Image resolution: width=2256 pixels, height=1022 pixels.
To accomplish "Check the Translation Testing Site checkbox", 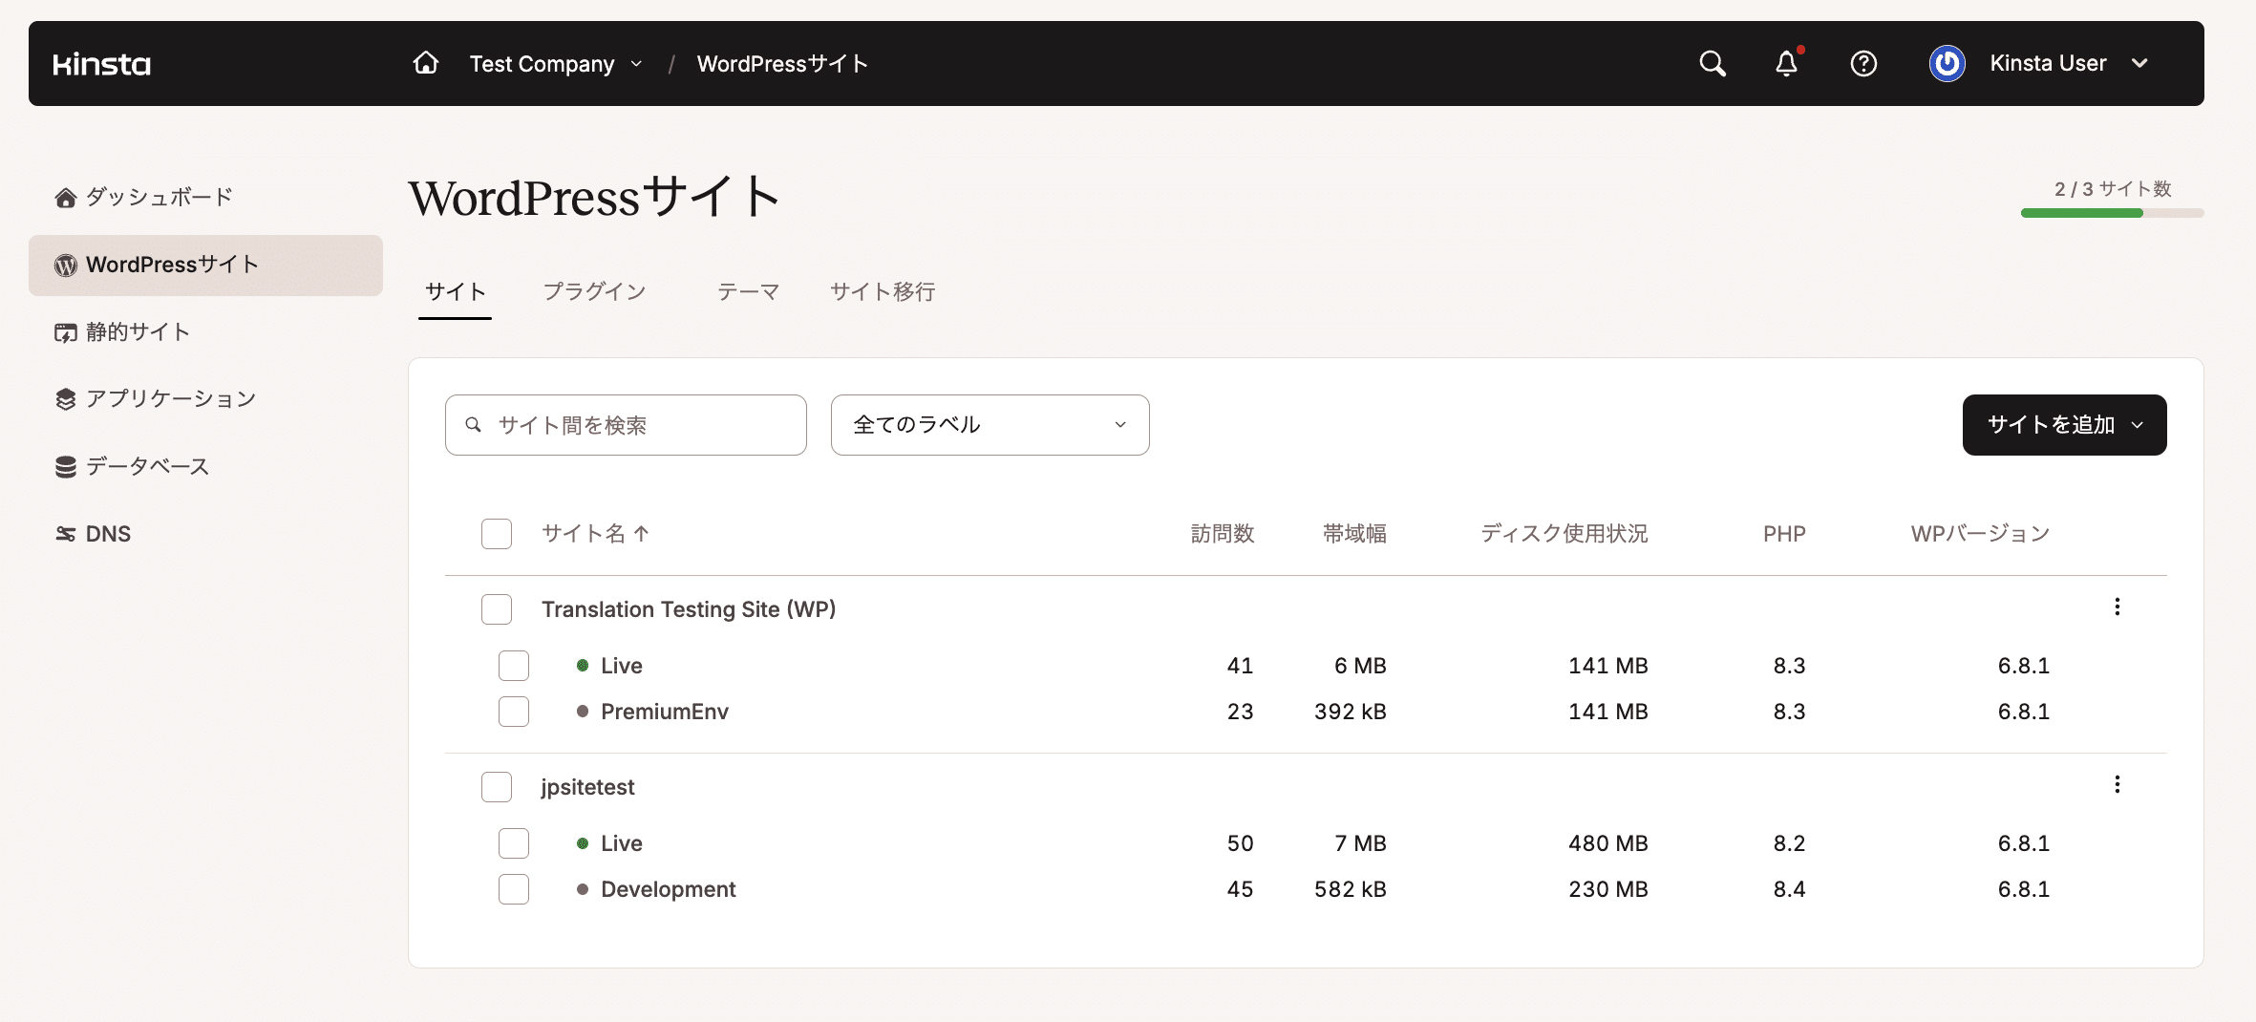I will click(x=497, y=608).
